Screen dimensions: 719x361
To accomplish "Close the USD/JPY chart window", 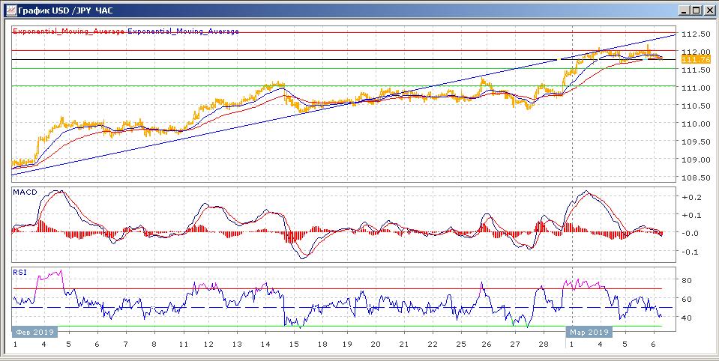I will pos(709,10).
